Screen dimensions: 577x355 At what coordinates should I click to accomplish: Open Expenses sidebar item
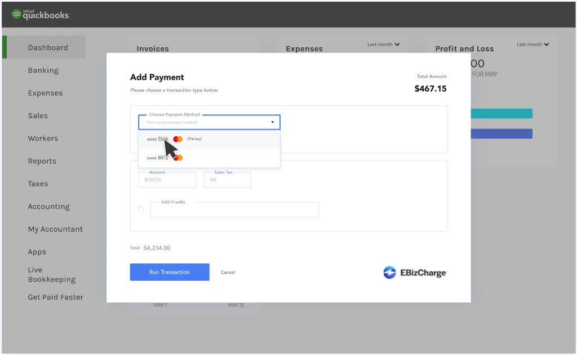(x=45, y=93)
